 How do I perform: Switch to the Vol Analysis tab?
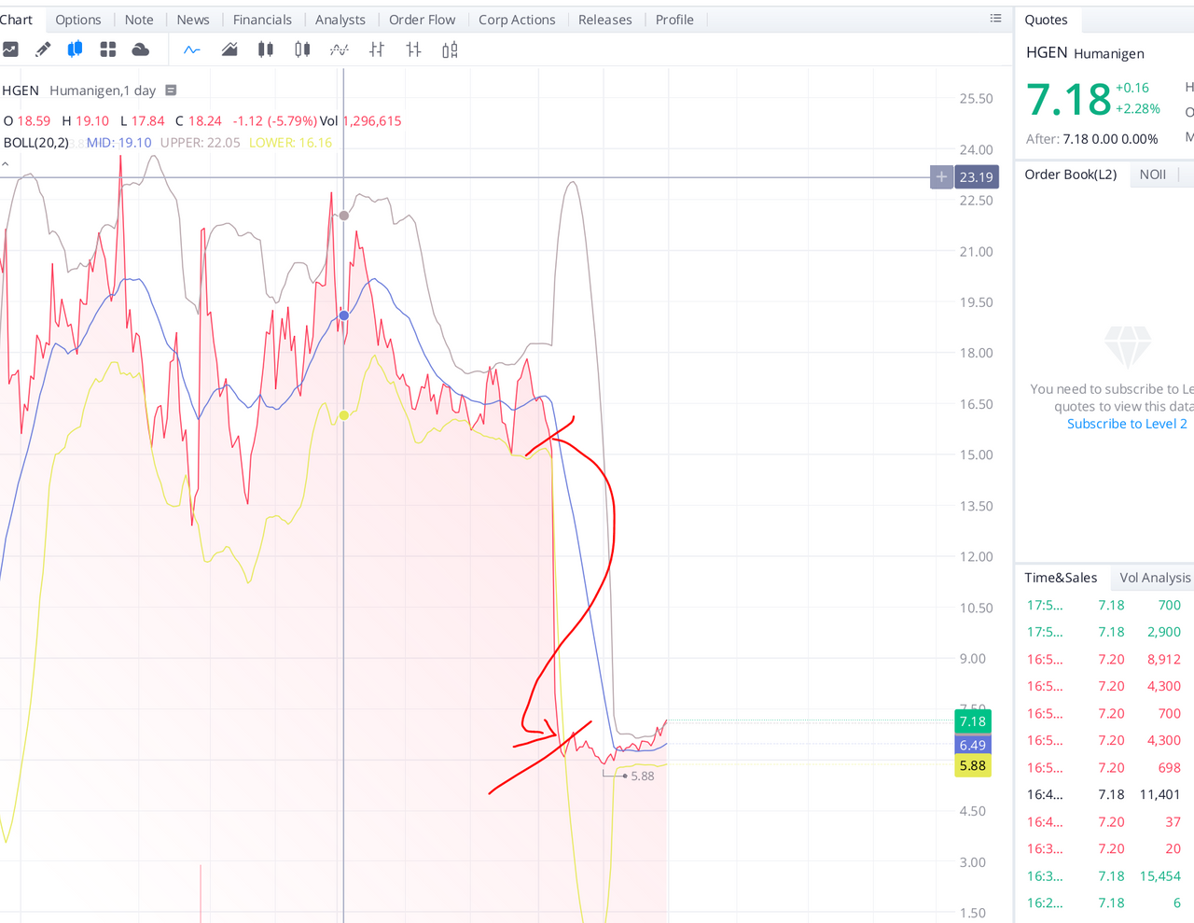click(x=1155, y=578)
